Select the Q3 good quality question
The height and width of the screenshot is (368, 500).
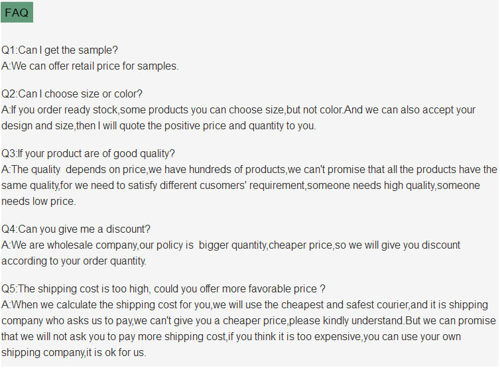[x=88, y=154]
